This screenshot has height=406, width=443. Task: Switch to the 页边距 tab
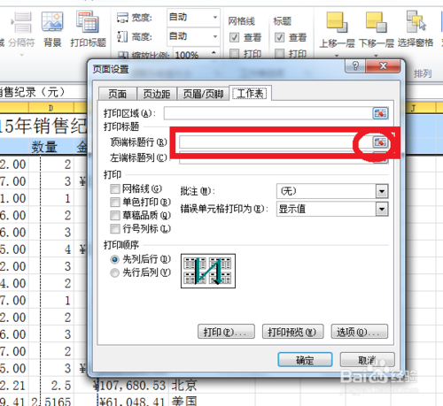click(157, 94)
